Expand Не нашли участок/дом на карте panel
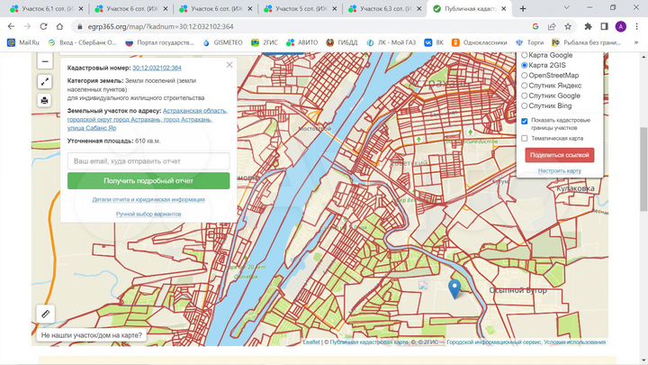 click(92, 335)
